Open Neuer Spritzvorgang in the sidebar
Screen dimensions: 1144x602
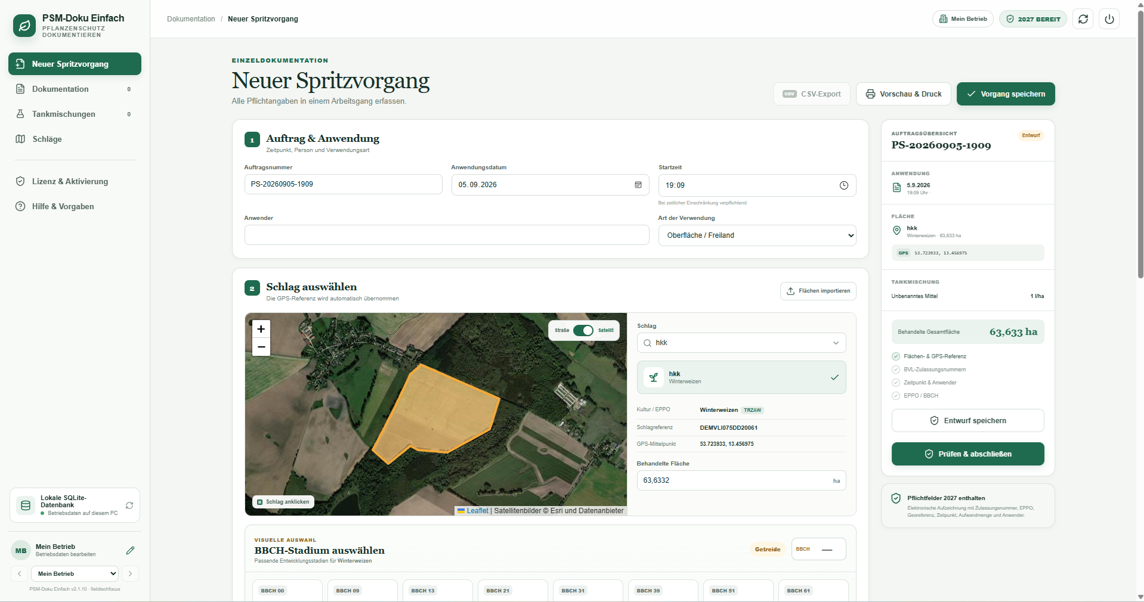(x=75, y=64)
